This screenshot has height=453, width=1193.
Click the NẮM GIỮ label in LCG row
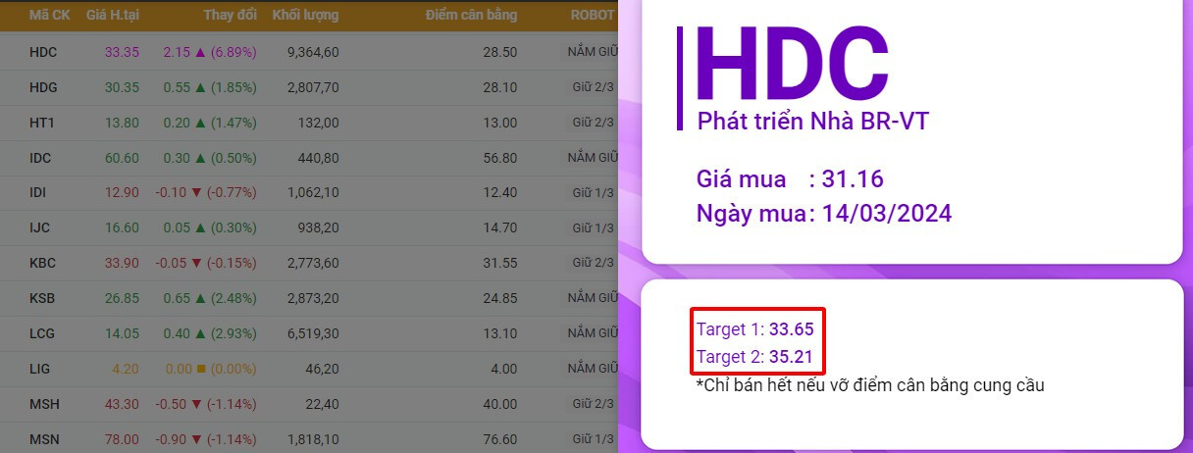coord(592,332)
